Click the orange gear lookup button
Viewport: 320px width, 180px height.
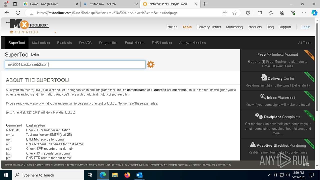coord(150,64)
